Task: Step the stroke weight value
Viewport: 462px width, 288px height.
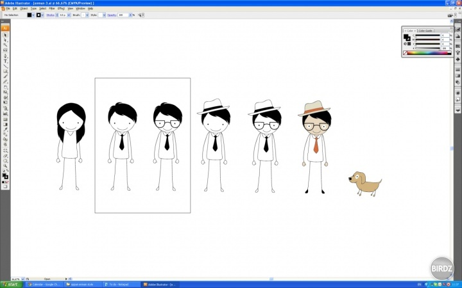Action: (57, 15)
